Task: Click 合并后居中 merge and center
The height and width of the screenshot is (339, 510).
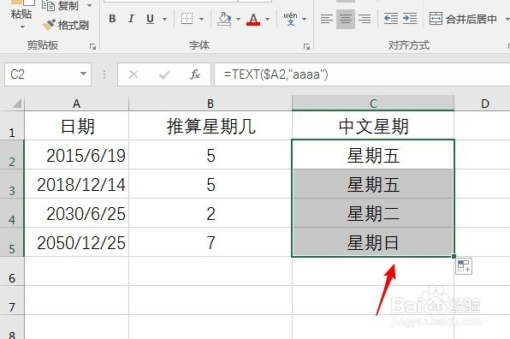Action: [x=463, y=19]
